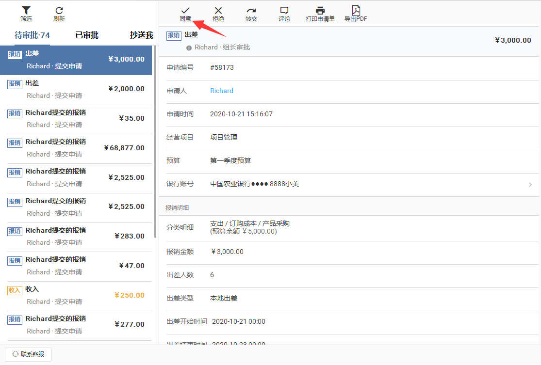Click the 报销 tag in the detail header
Viewport: 541px width, 365px height.
[x=174, y=35]
